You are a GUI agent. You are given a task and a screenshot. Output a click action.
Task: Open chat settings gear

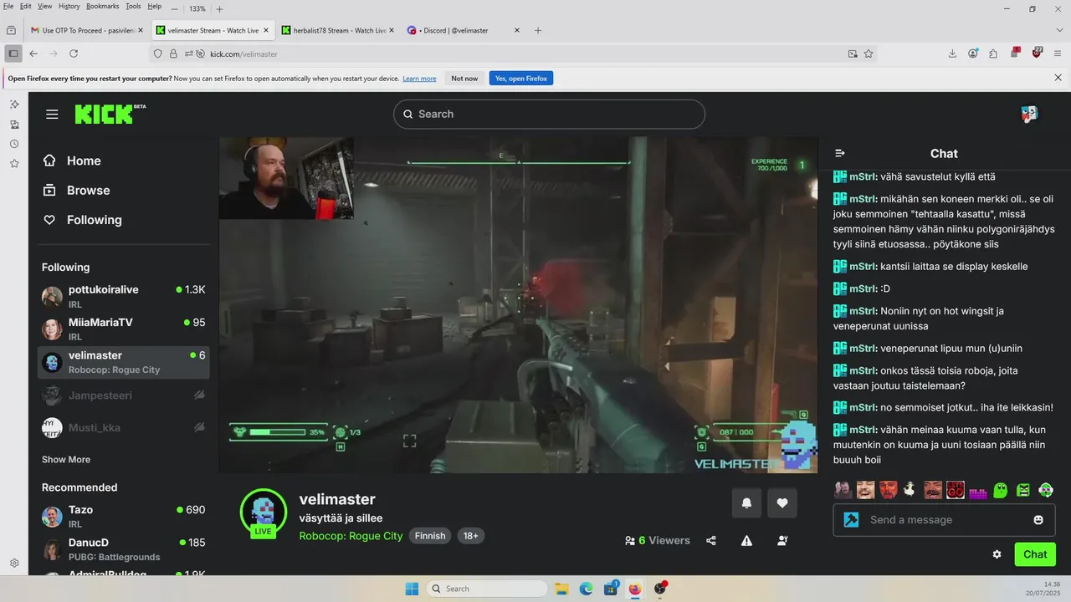click(x=997, y=554)
